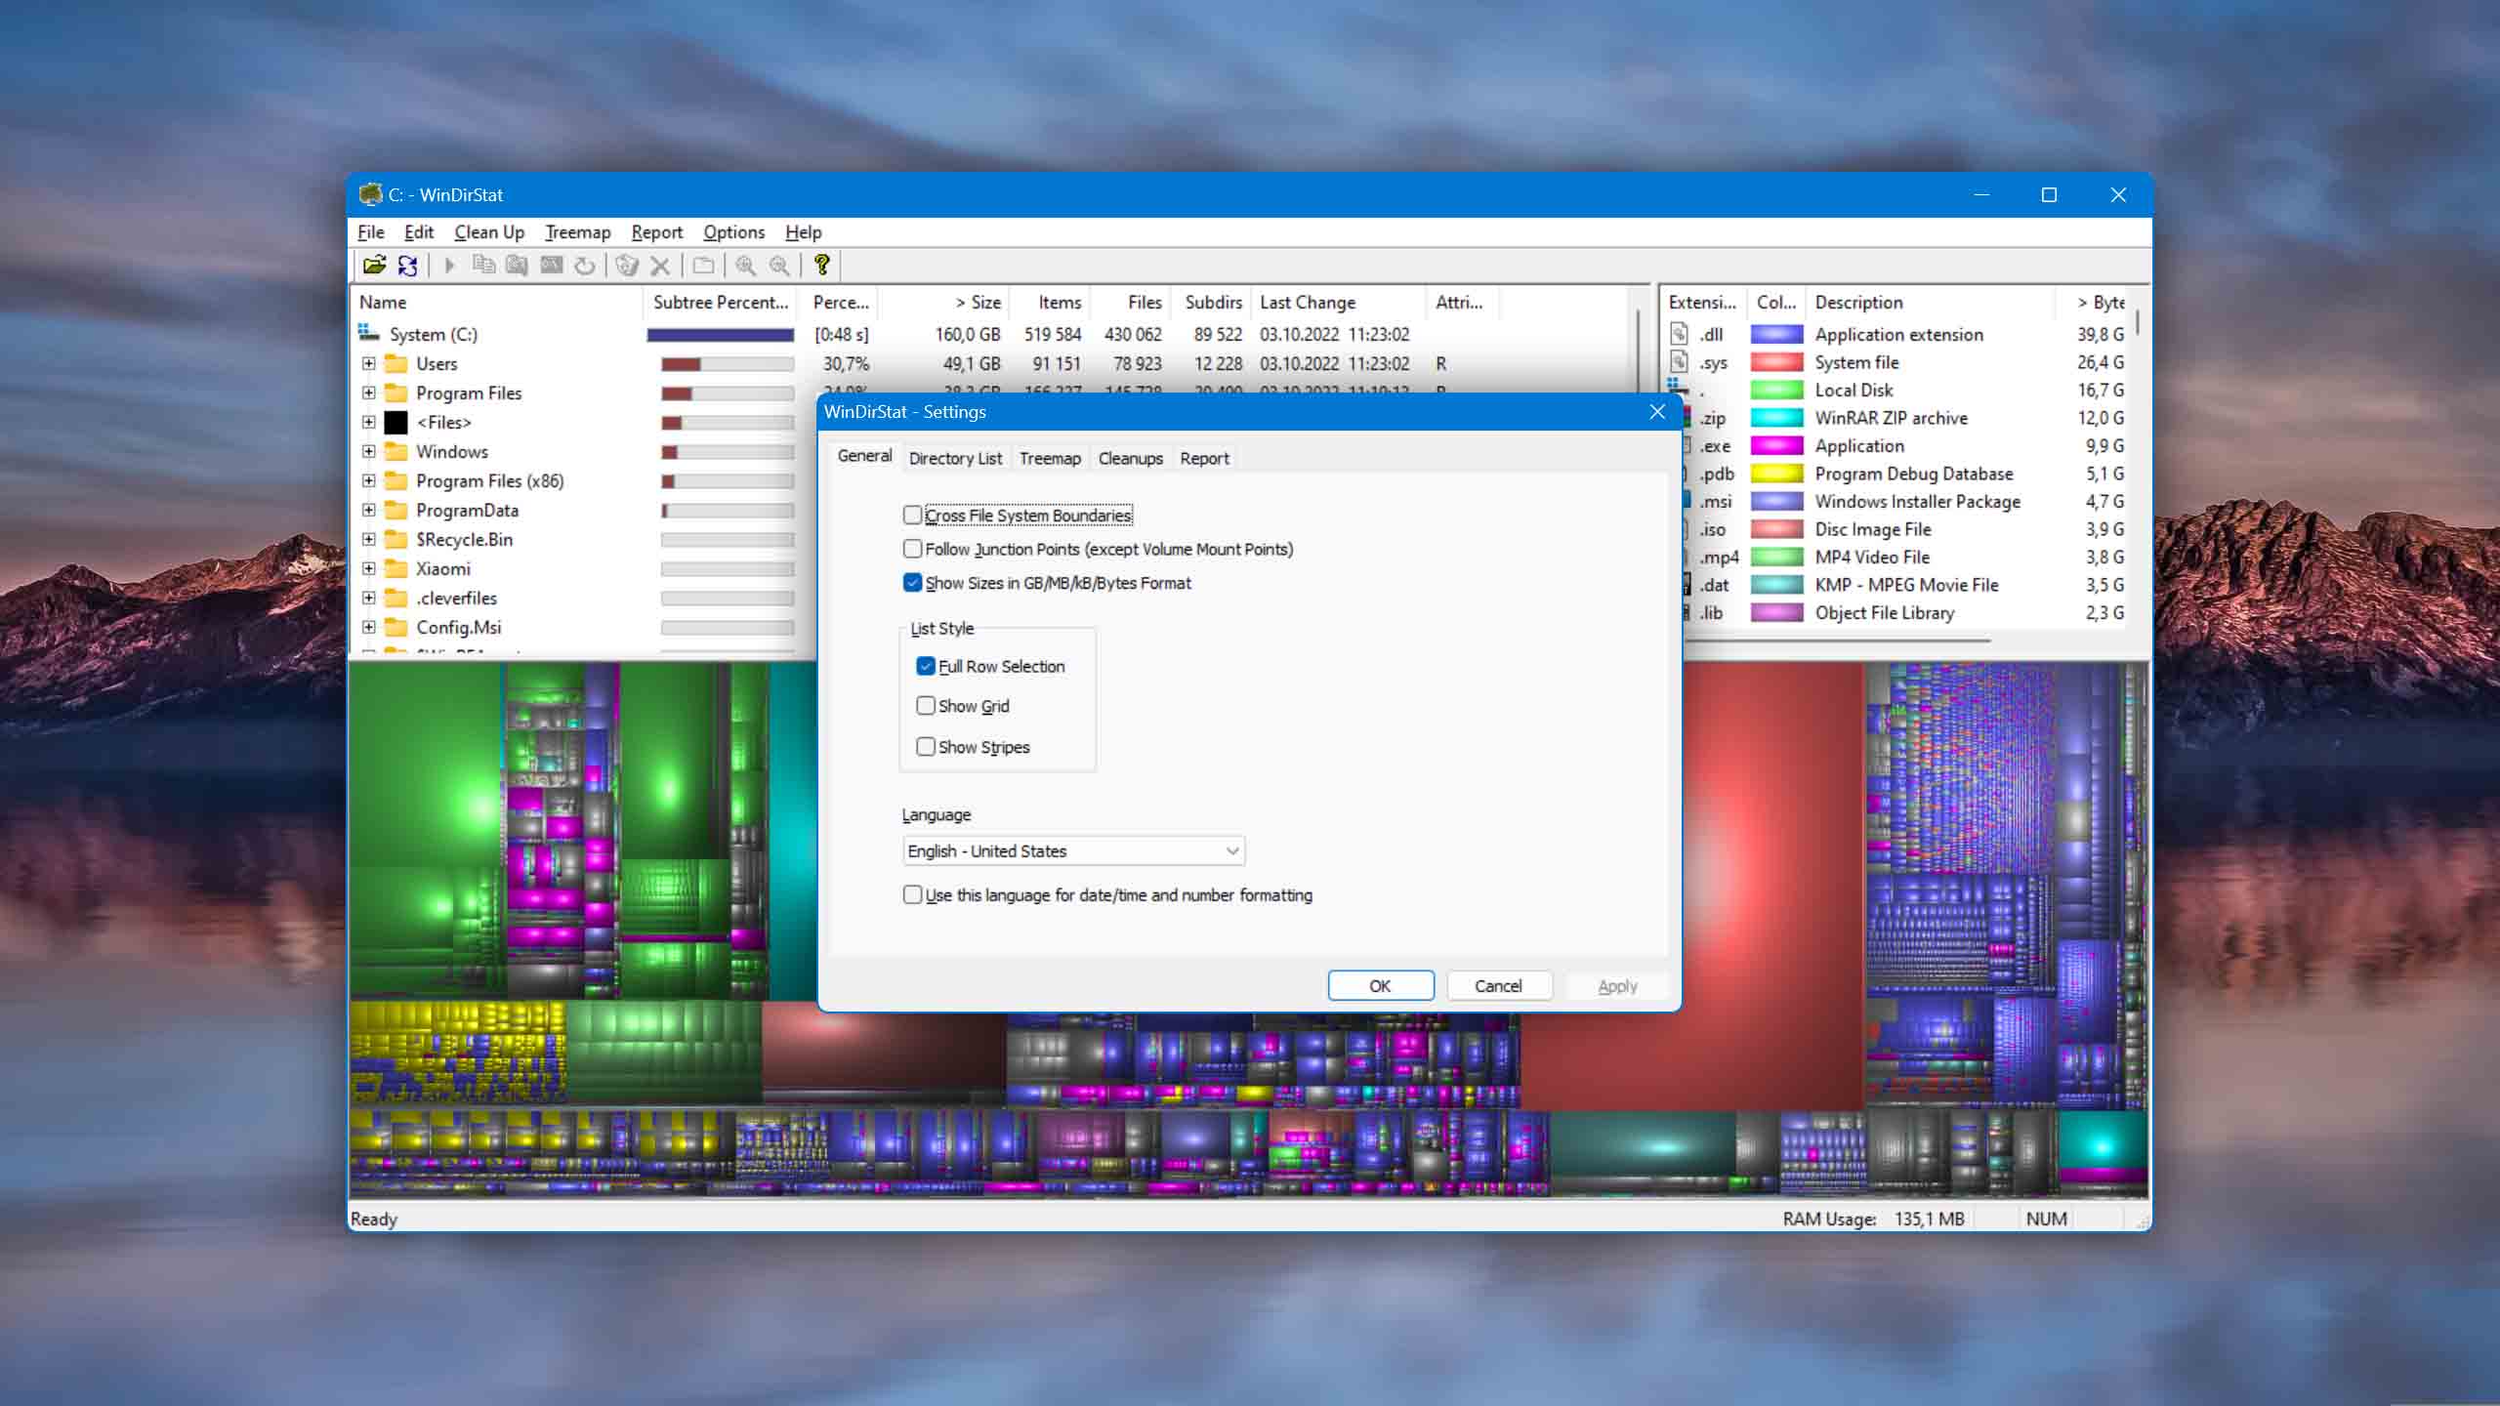Click the Command Prompt Here toolbar icon
This screenshot has width=2500, height=1406.
pyautogui.click(x=551, y=265)
